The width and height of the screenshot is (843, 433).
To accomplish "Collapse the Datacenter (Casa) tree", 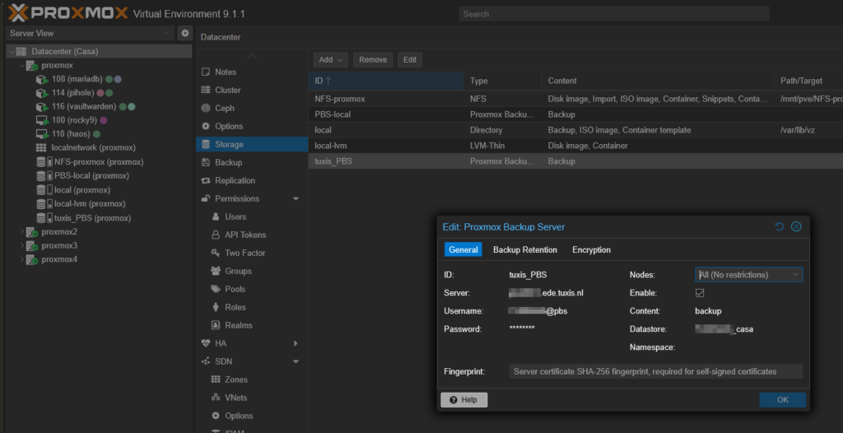I will pos(12,52).
